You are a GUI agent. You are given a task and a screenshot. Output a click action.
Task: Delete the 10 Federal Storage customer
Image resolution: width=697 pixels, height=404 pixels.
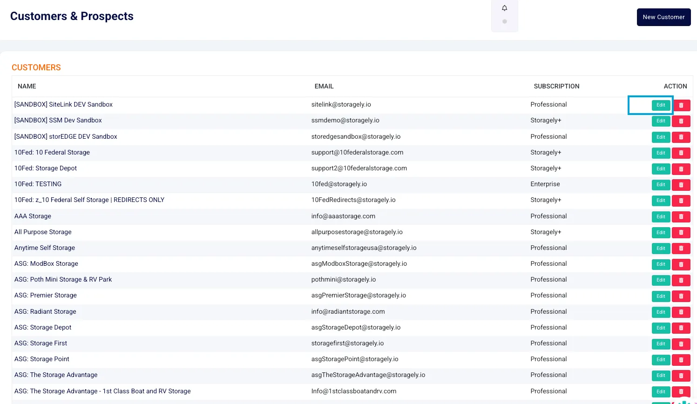click(x=681, y=153)
